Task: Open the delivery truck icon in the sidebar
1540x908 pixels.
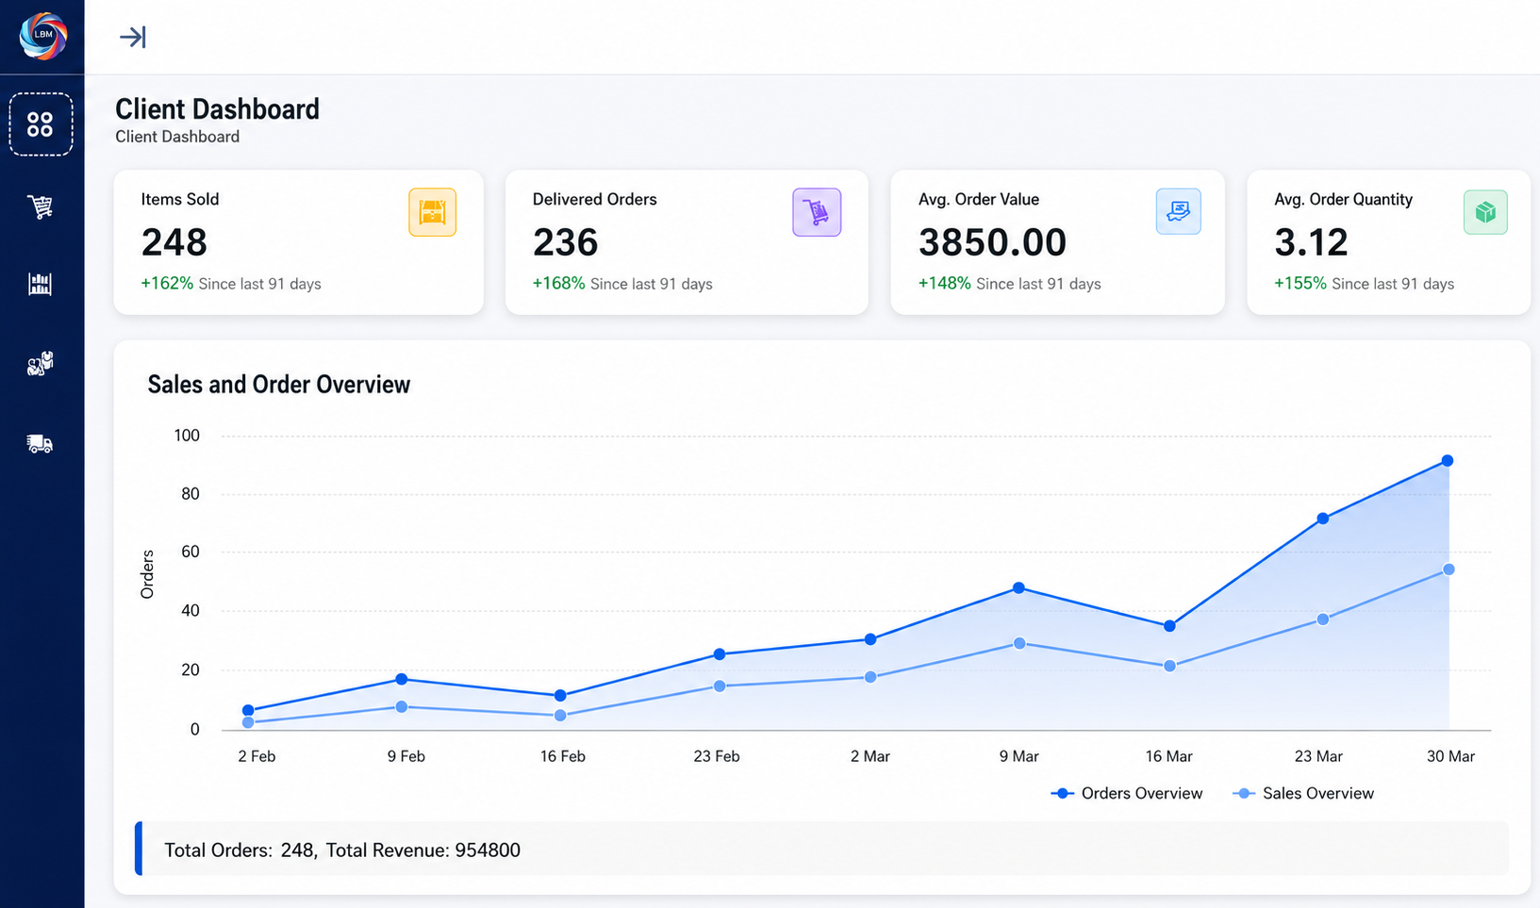Action: pos(41,443)
